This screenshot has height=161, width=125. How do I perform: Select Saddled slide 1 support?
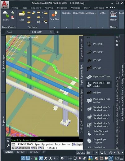[x=99, y=109]
